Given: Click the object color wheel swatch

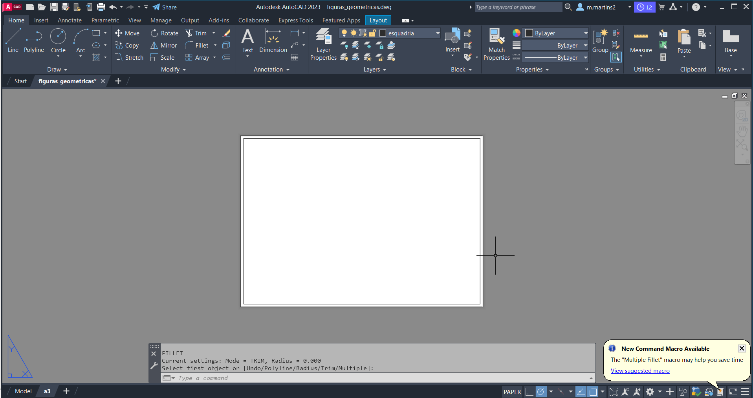Looking at the screenshot, I should click(x=516, y=33).
